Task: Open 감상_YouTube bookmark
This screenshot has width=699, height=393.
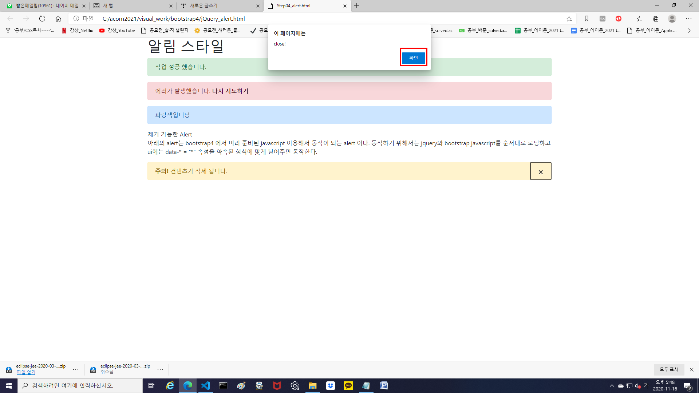Action: click(x=117, y=31)
